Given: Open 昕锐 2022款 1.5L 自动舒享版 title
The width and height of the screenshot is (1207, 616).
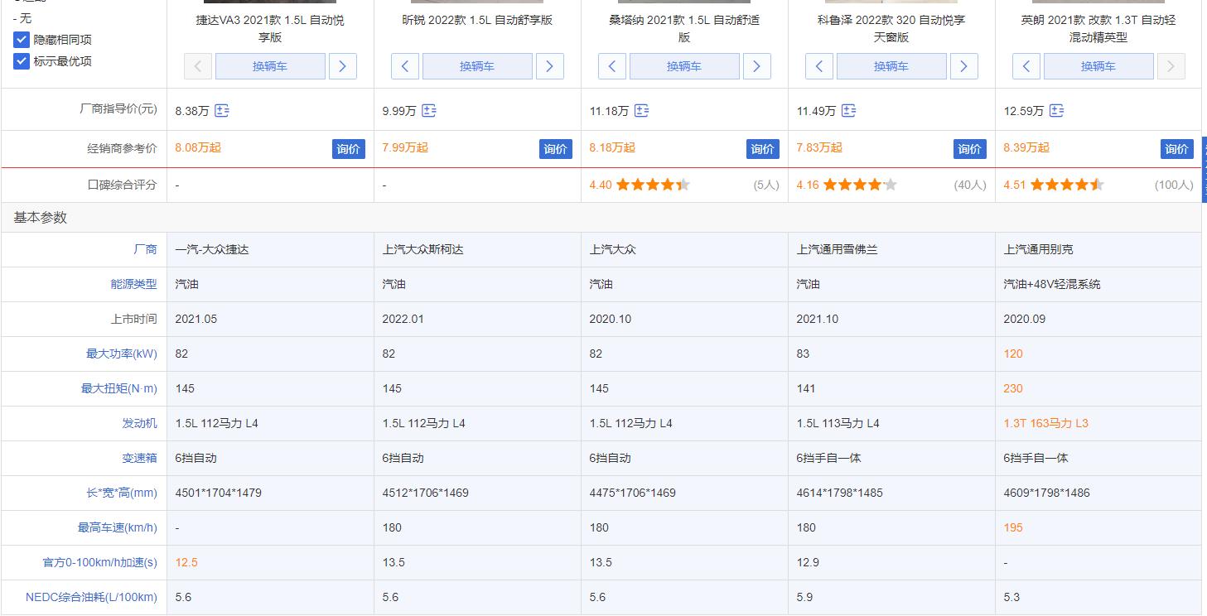Looking at the screenshot, I should [477, 20].
